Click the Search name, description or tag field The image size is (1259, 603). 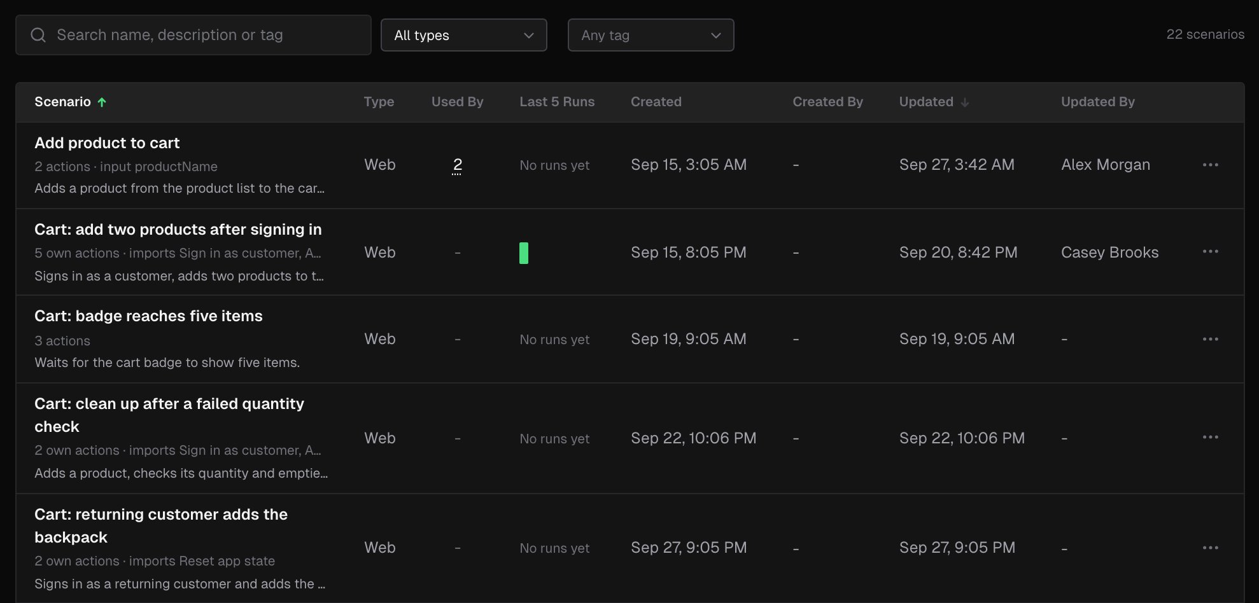(x=193, y=35)
